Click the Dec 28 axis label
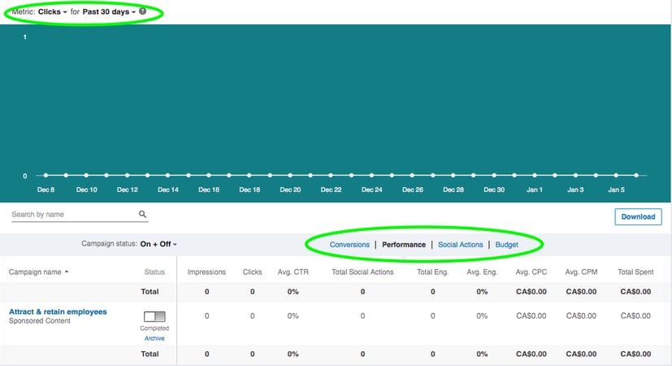 pyautogui.click(x=453, y=190)
